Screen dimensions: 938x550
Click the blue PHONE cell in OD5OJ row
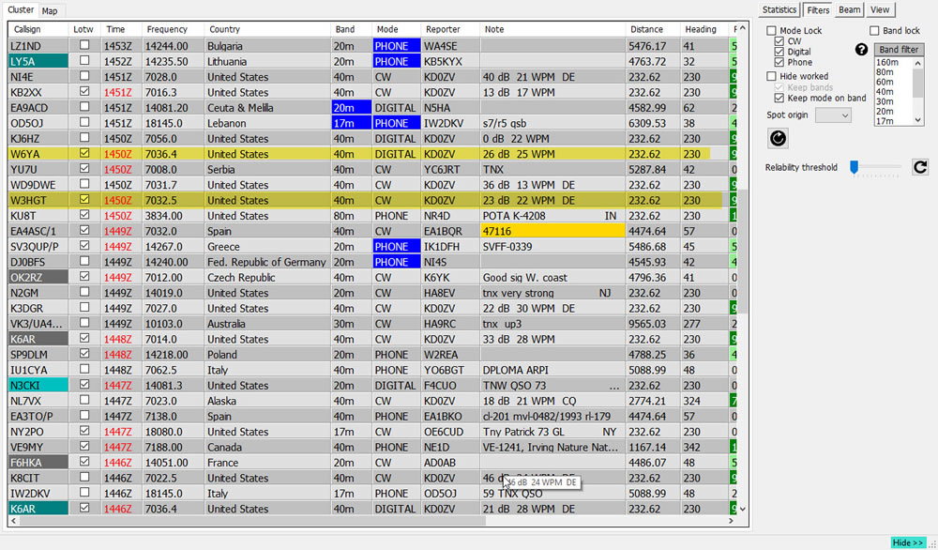point(396,123)
